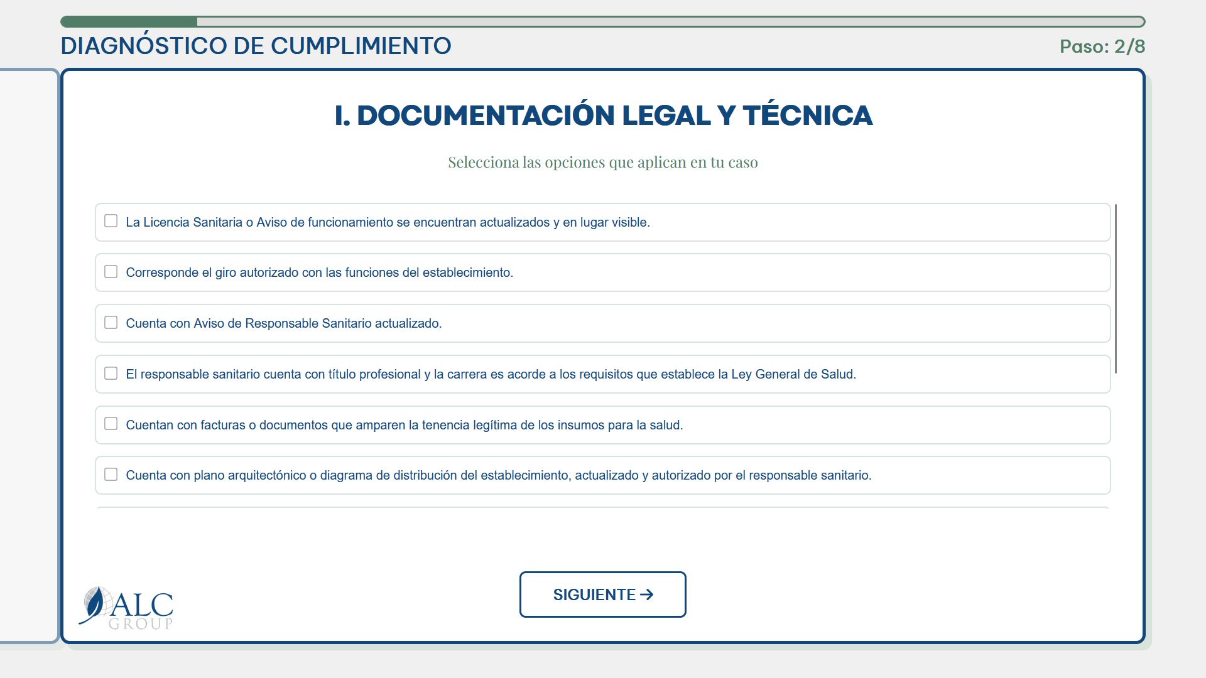Click the 'Paso: 2/8' indicator
Image resolution: width=1206 pixels, height=678 pixels.
pyautogui.click(x=1102, y=46)
